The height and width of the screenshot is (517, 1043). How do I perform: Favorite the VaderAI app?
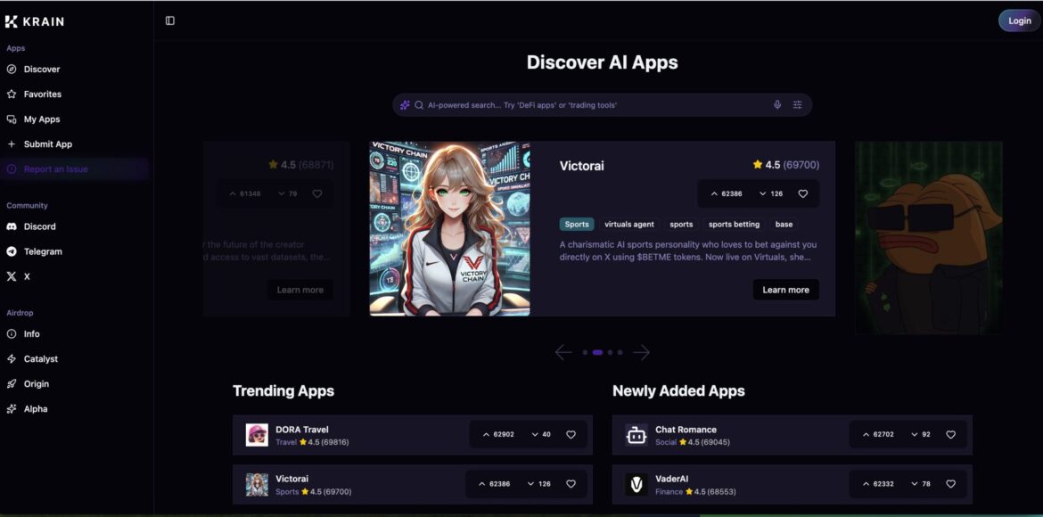point(950,484)
